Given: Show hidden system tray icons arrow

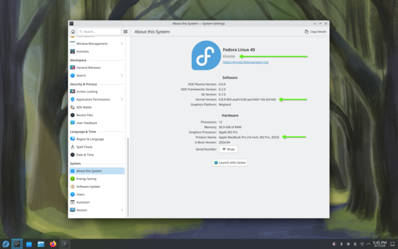Looking at the screenshot, I should 368,244.
